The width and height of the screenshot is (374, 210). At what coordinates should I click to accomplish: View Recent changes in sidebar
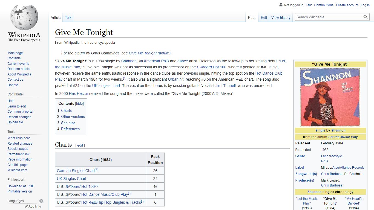pos(19,117)
